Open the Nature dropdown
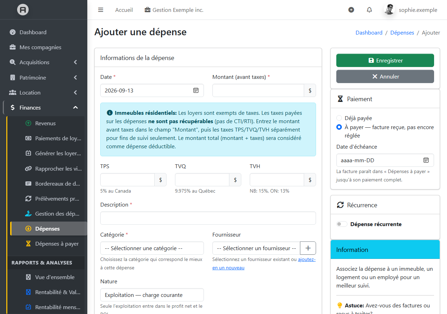This screenshot has height=314, width=447. point(152,295)
